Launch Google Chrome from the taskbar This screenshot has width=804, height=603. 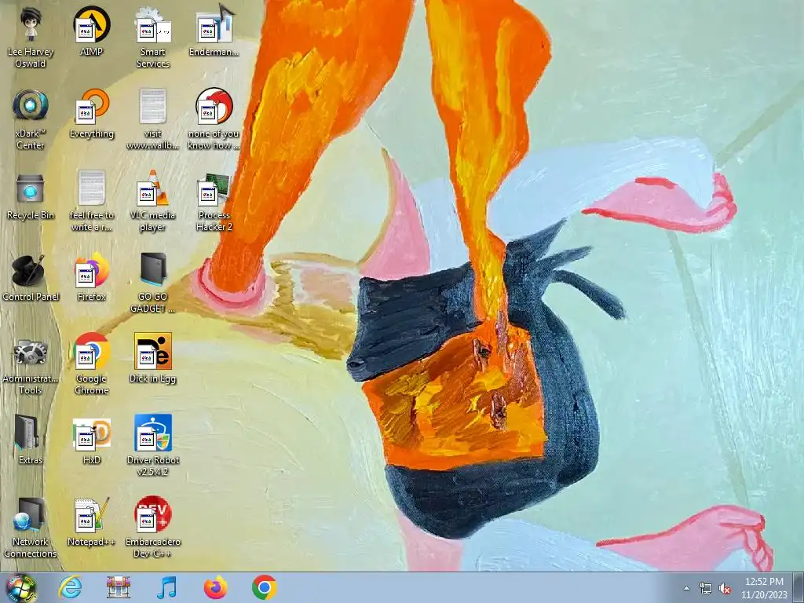click(265, 587)
